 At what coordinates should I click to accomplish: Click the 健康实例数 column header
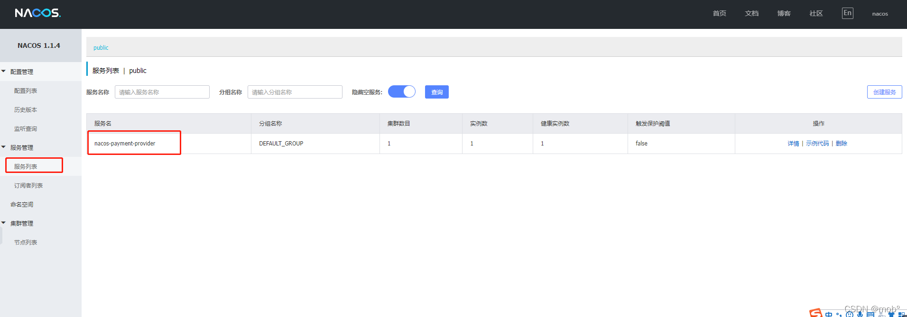[x=581, y=123]
